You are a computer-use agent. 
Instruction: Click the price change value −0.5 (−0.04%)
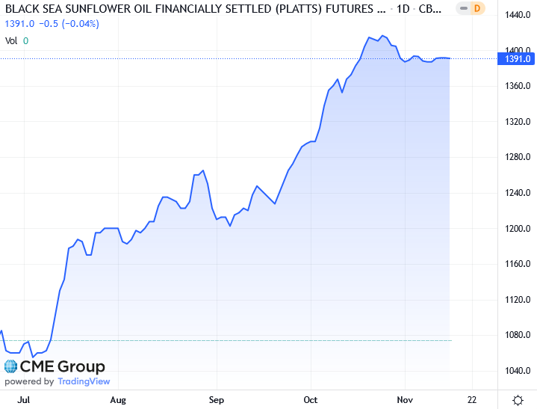click(66, 24)
